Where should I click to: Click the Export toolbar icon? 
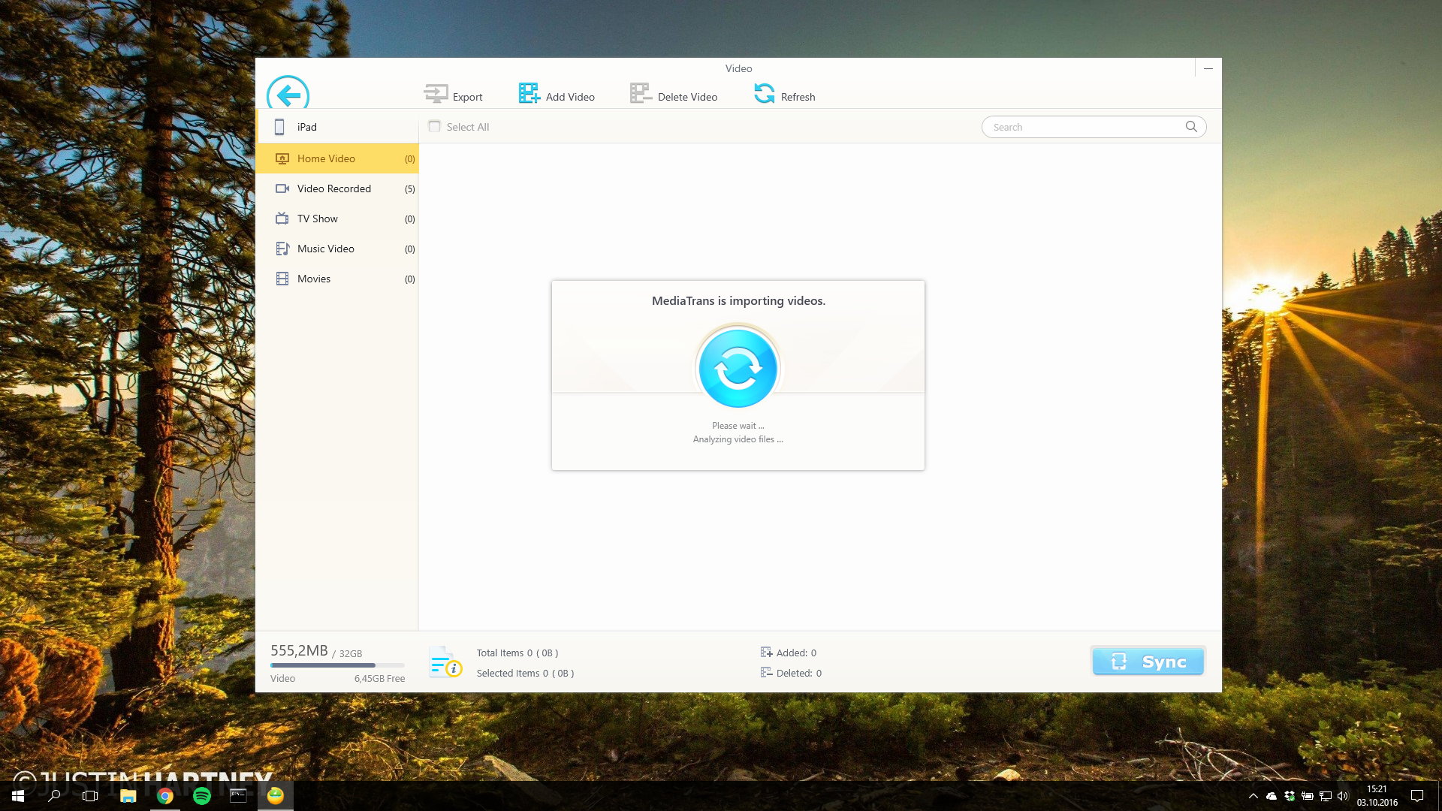coord(436,94)
